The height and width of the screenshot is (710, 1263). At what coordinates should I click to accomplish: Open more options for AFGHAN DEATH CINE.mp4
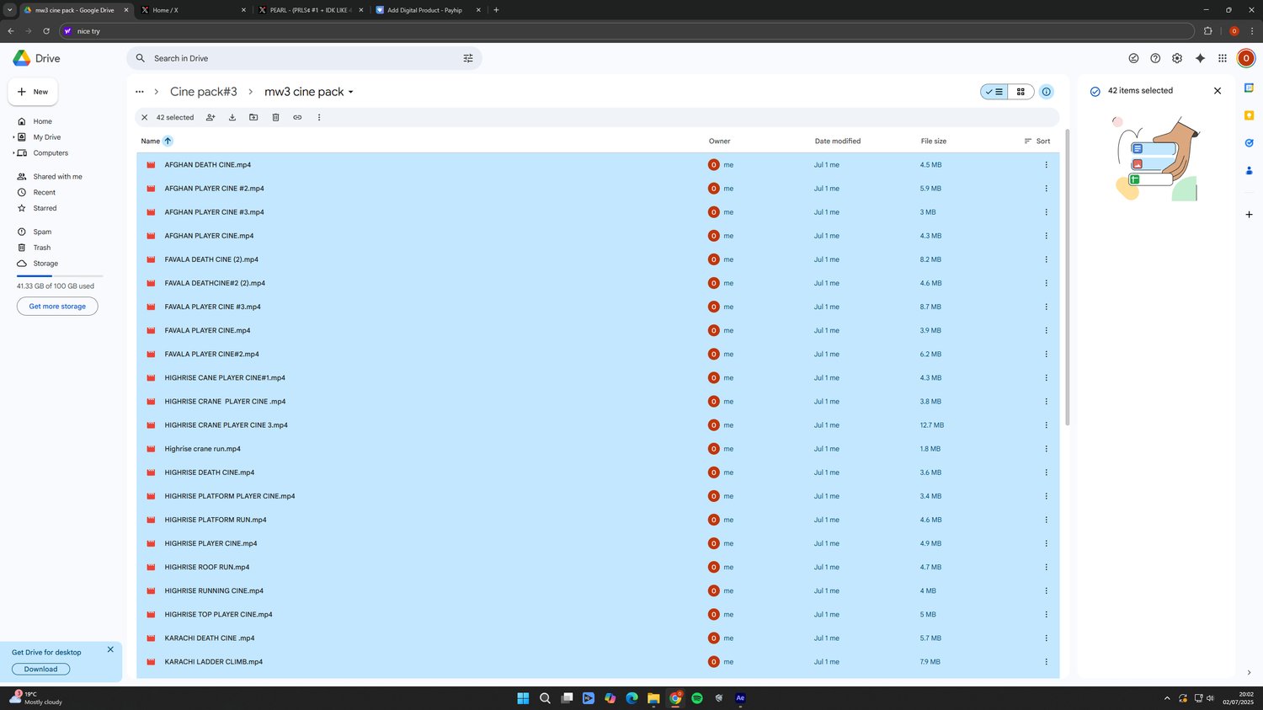click(x=1046, y=165)
